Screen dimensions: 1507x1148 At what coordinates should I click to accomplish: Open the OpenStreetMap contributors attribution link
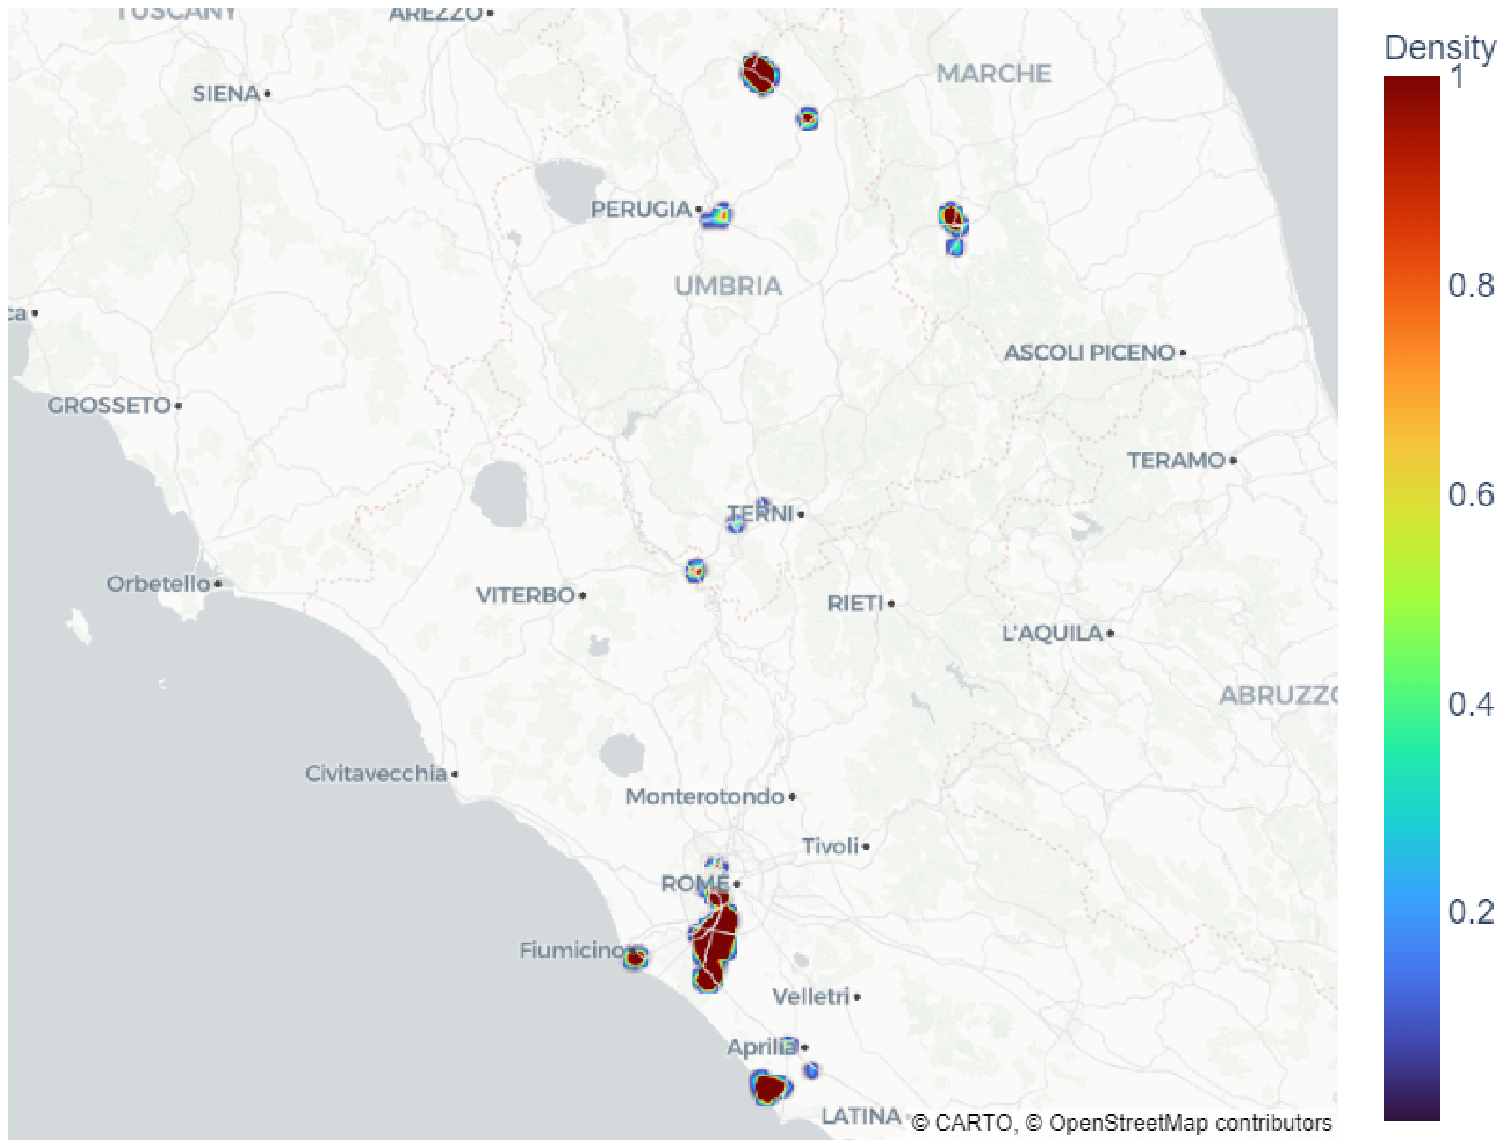point(1178,1124)
